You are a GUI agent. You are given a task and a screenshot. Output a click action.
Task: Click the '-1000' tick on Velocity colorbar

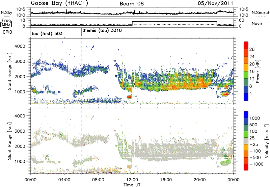click(x=256, y=164)
